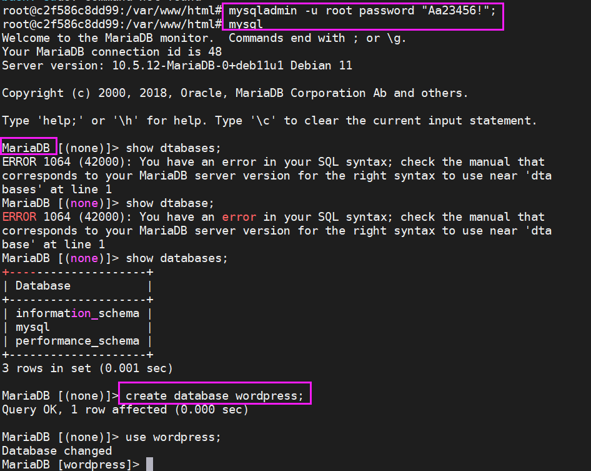This screenshot has width=591, height=471.
Task: Select the performance_schema table row
Action: [77, 341]
